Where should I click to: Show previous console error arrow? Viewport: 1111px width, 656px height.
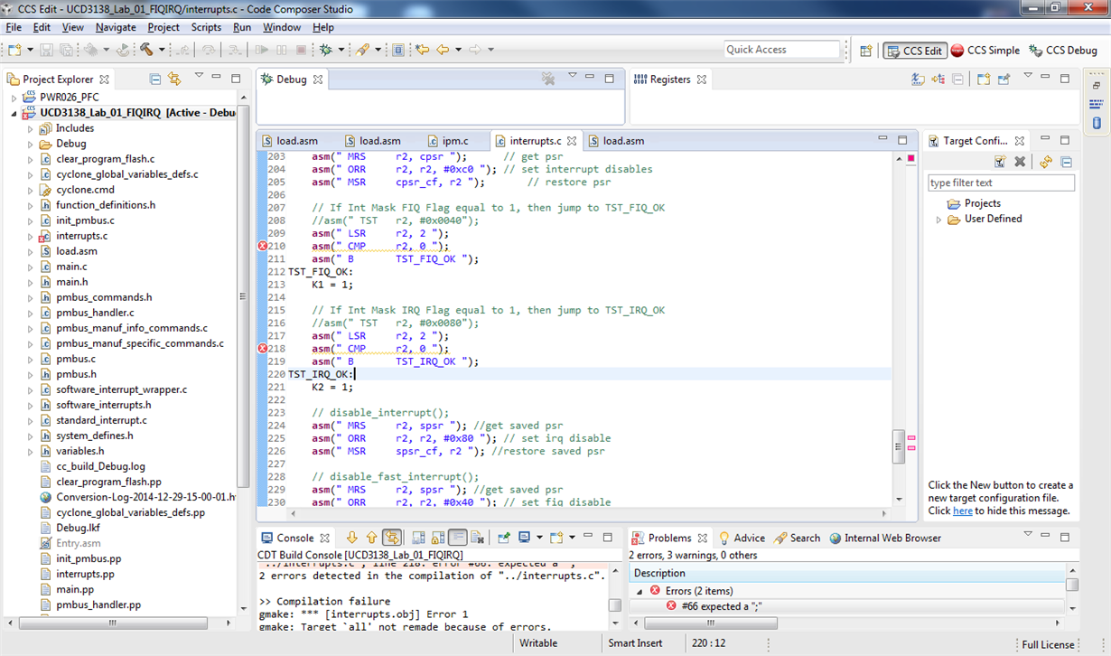(371, 538)
